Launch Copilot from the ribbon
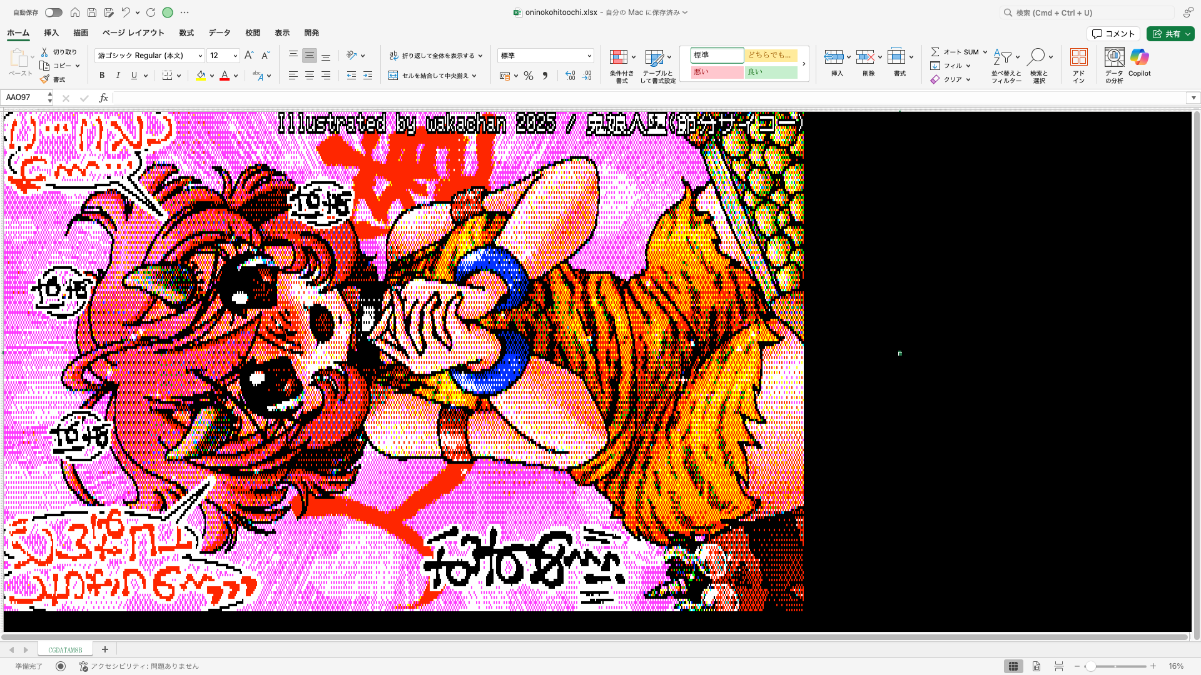The height and width of the screenshot is (675, 1201). click(x=1140, y=62)
